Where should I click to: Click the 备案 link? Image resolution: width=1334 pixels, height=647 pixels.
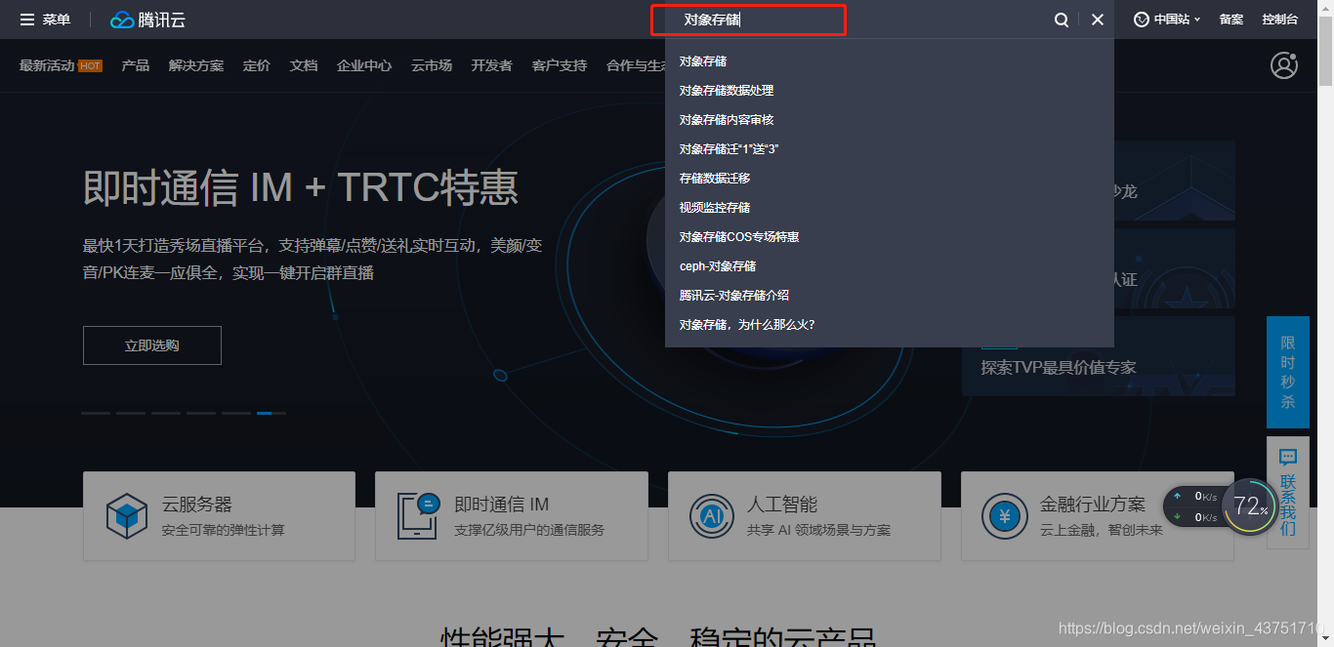tap(1231, 20)
